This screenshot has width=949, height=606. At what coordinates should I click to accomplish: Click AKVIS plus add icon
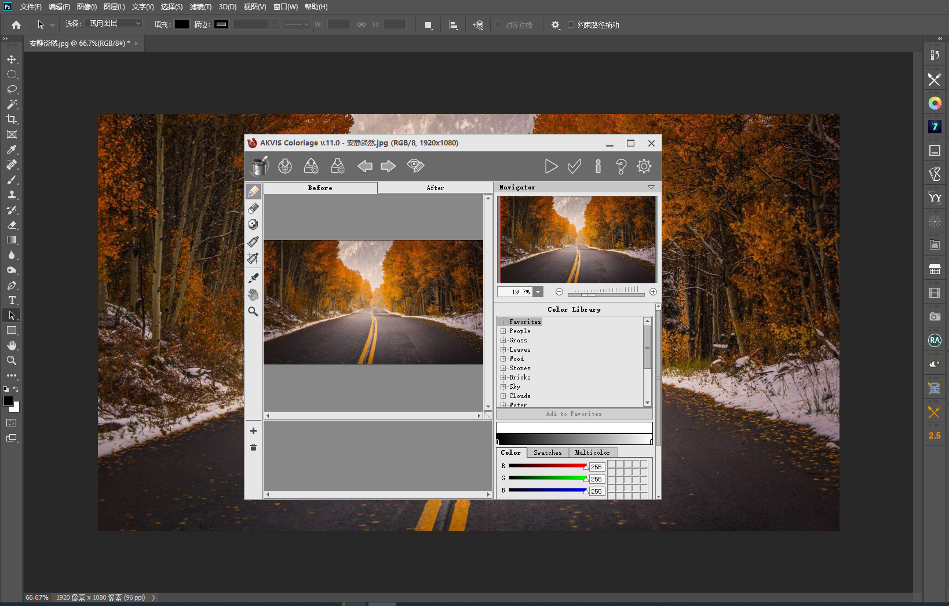253,430
